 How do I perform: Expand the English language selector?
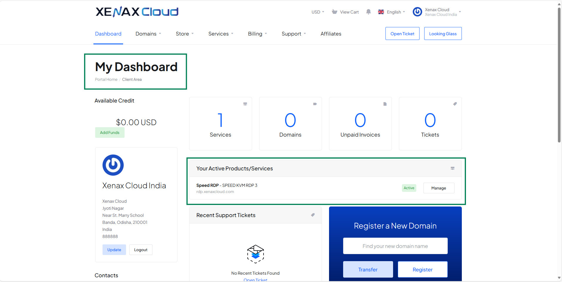coord(392,12)
